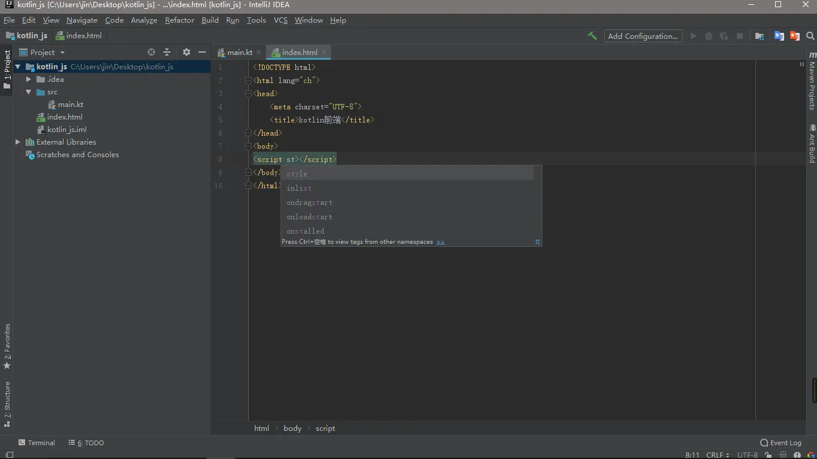The height and width of the screenshot is (459, 817).
Task: Click the body breadcrumb below editor
Action: 292,429
